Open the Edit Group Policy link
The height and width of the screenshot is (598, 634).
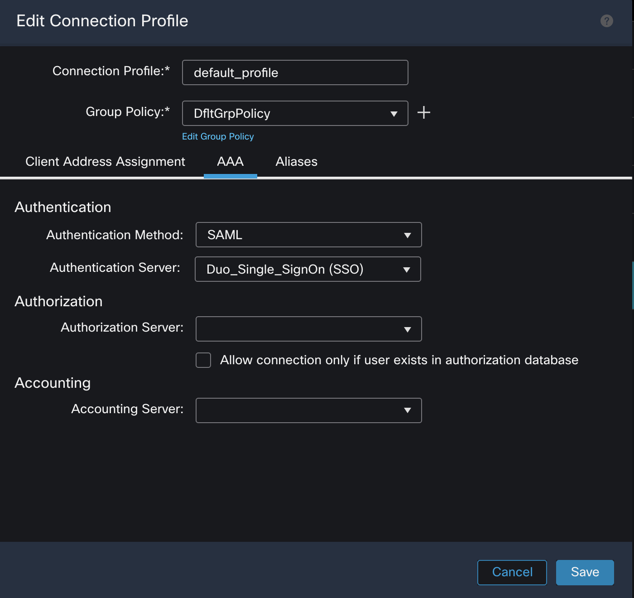218,136
